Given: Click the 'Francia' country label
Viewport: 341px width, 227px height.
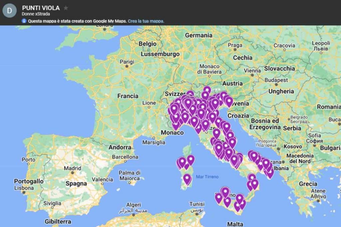Looking at the screenshot, I should pyautogui.click(x=128, y=96).
